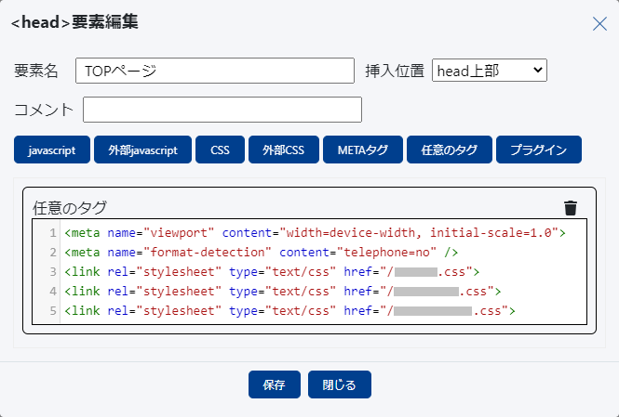Open the 挿入位置 dropdown

tap(489, 71)
